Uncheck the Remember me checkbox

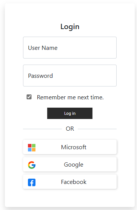pos(29,97)
